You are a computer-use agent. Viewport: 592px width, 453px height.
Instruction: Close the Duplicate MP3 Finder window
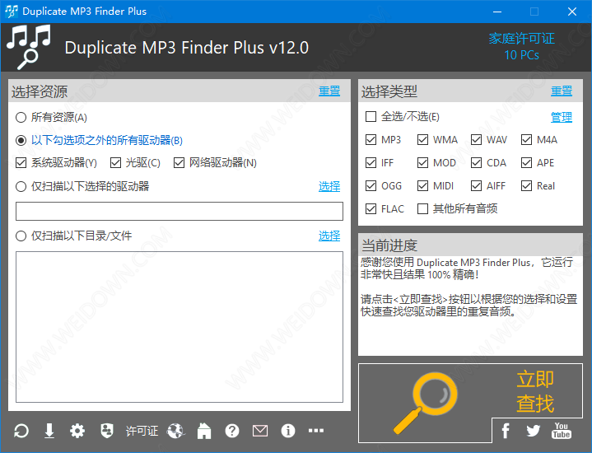click(x=572, y=12)
